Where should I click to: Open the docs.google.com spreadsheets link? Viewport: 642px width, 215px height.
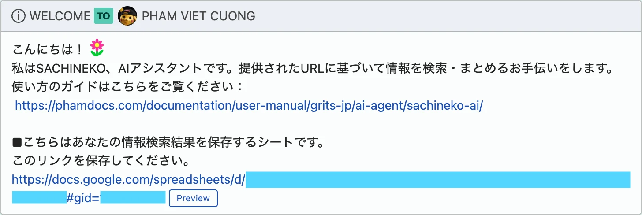point(128,180)
